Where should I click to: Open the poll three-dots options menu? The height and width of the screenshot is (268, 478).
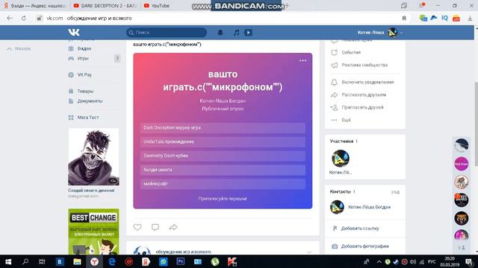click(x=302, y=60)
